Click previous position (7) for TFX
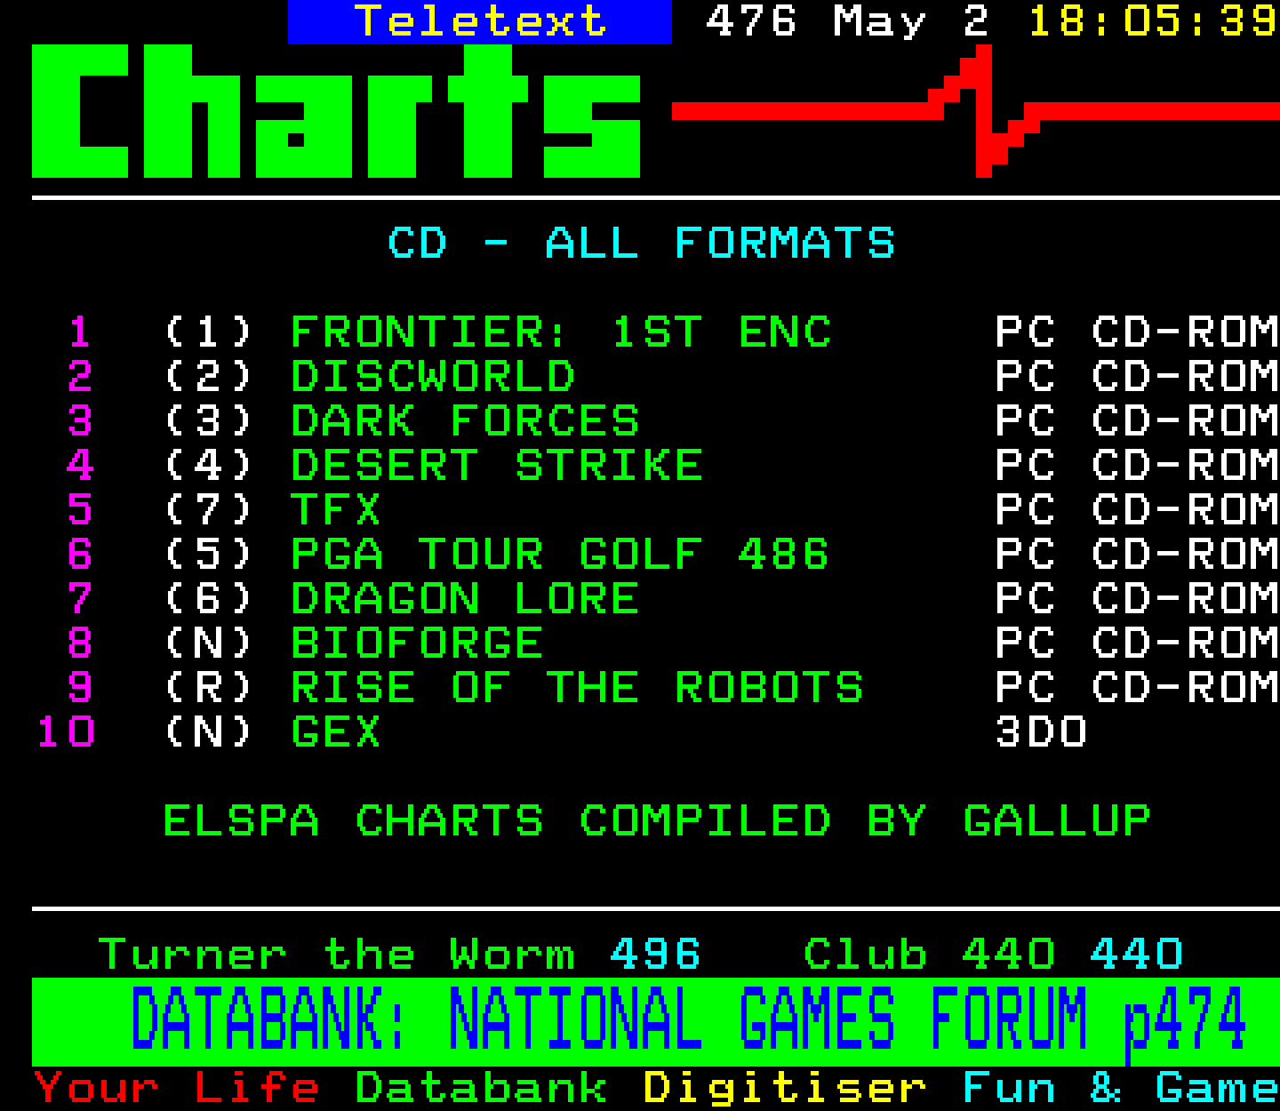The image size is (1280, 1111). [x=209, y=510]
